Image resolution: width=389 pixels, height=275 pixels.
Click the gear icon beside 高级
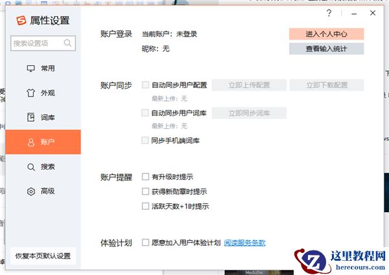point(30,192)
